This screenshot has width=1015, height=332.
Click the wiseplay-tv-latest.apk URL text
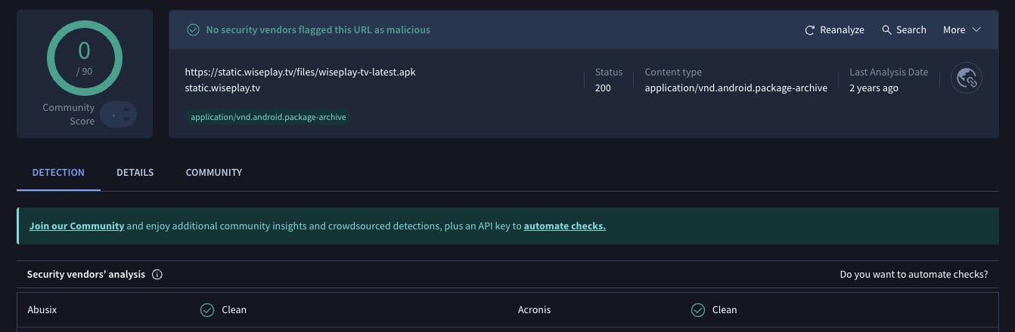[x=300, y=72]
